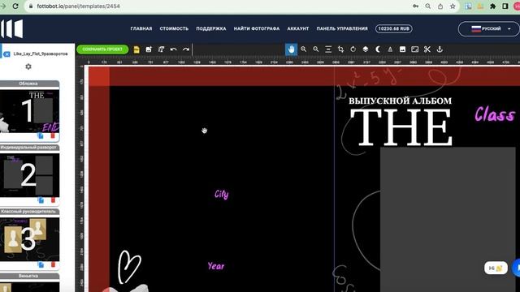The width and height of the screenshot is (520, 292).
Task: Open the АККАУНТ menu item
Action: (298, 29)
